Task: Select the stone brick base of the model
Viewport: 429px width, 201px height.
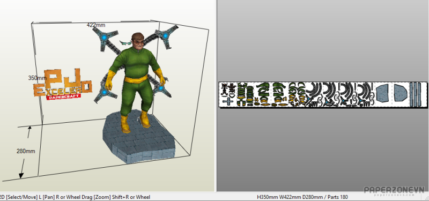Action: pyautogui.click(x=139, y=140)
